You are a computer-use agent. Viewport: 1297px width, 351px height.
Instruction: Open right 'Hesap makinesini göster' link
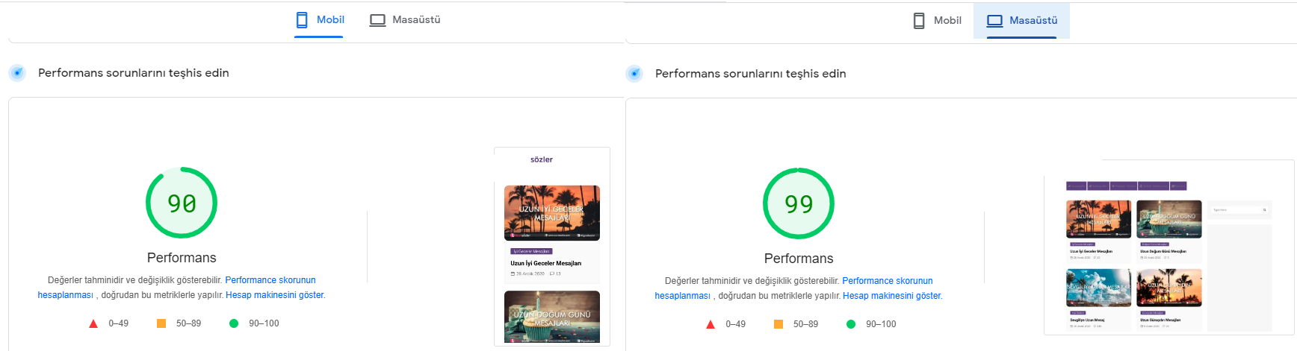tap(892, 296)
